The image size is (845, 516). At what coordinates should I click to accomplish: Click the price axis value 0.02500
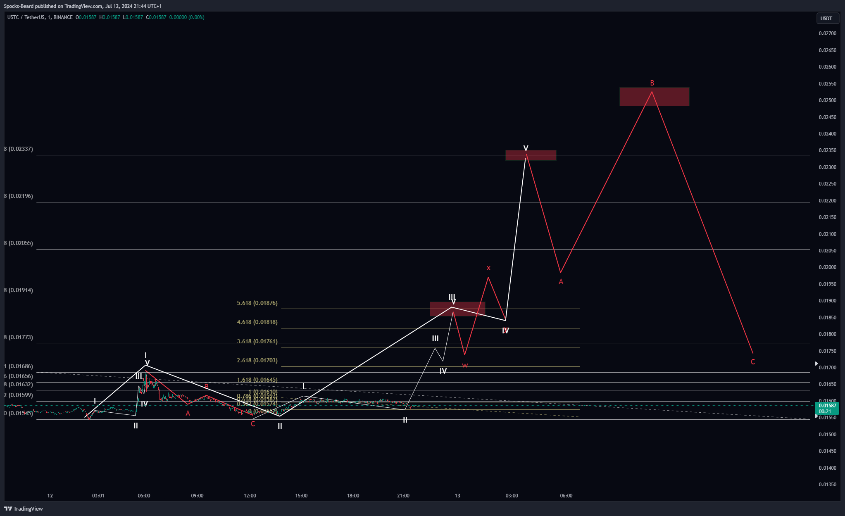827,100
